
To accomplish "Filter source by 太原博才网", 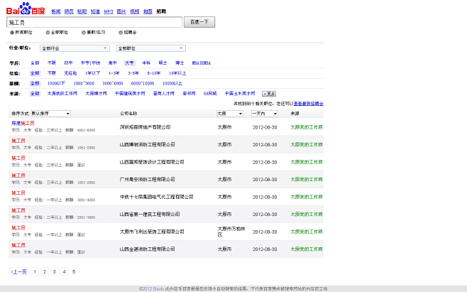I will point(96,94).
